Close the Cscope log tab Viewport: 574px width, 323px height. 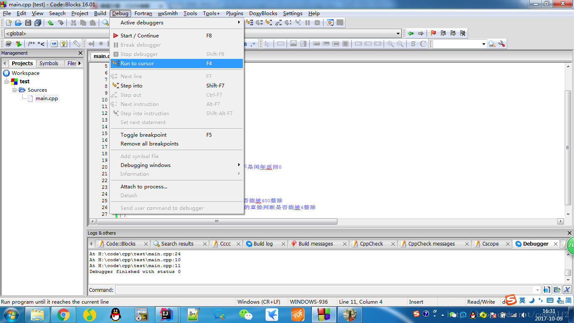click(x=507, y=244)
